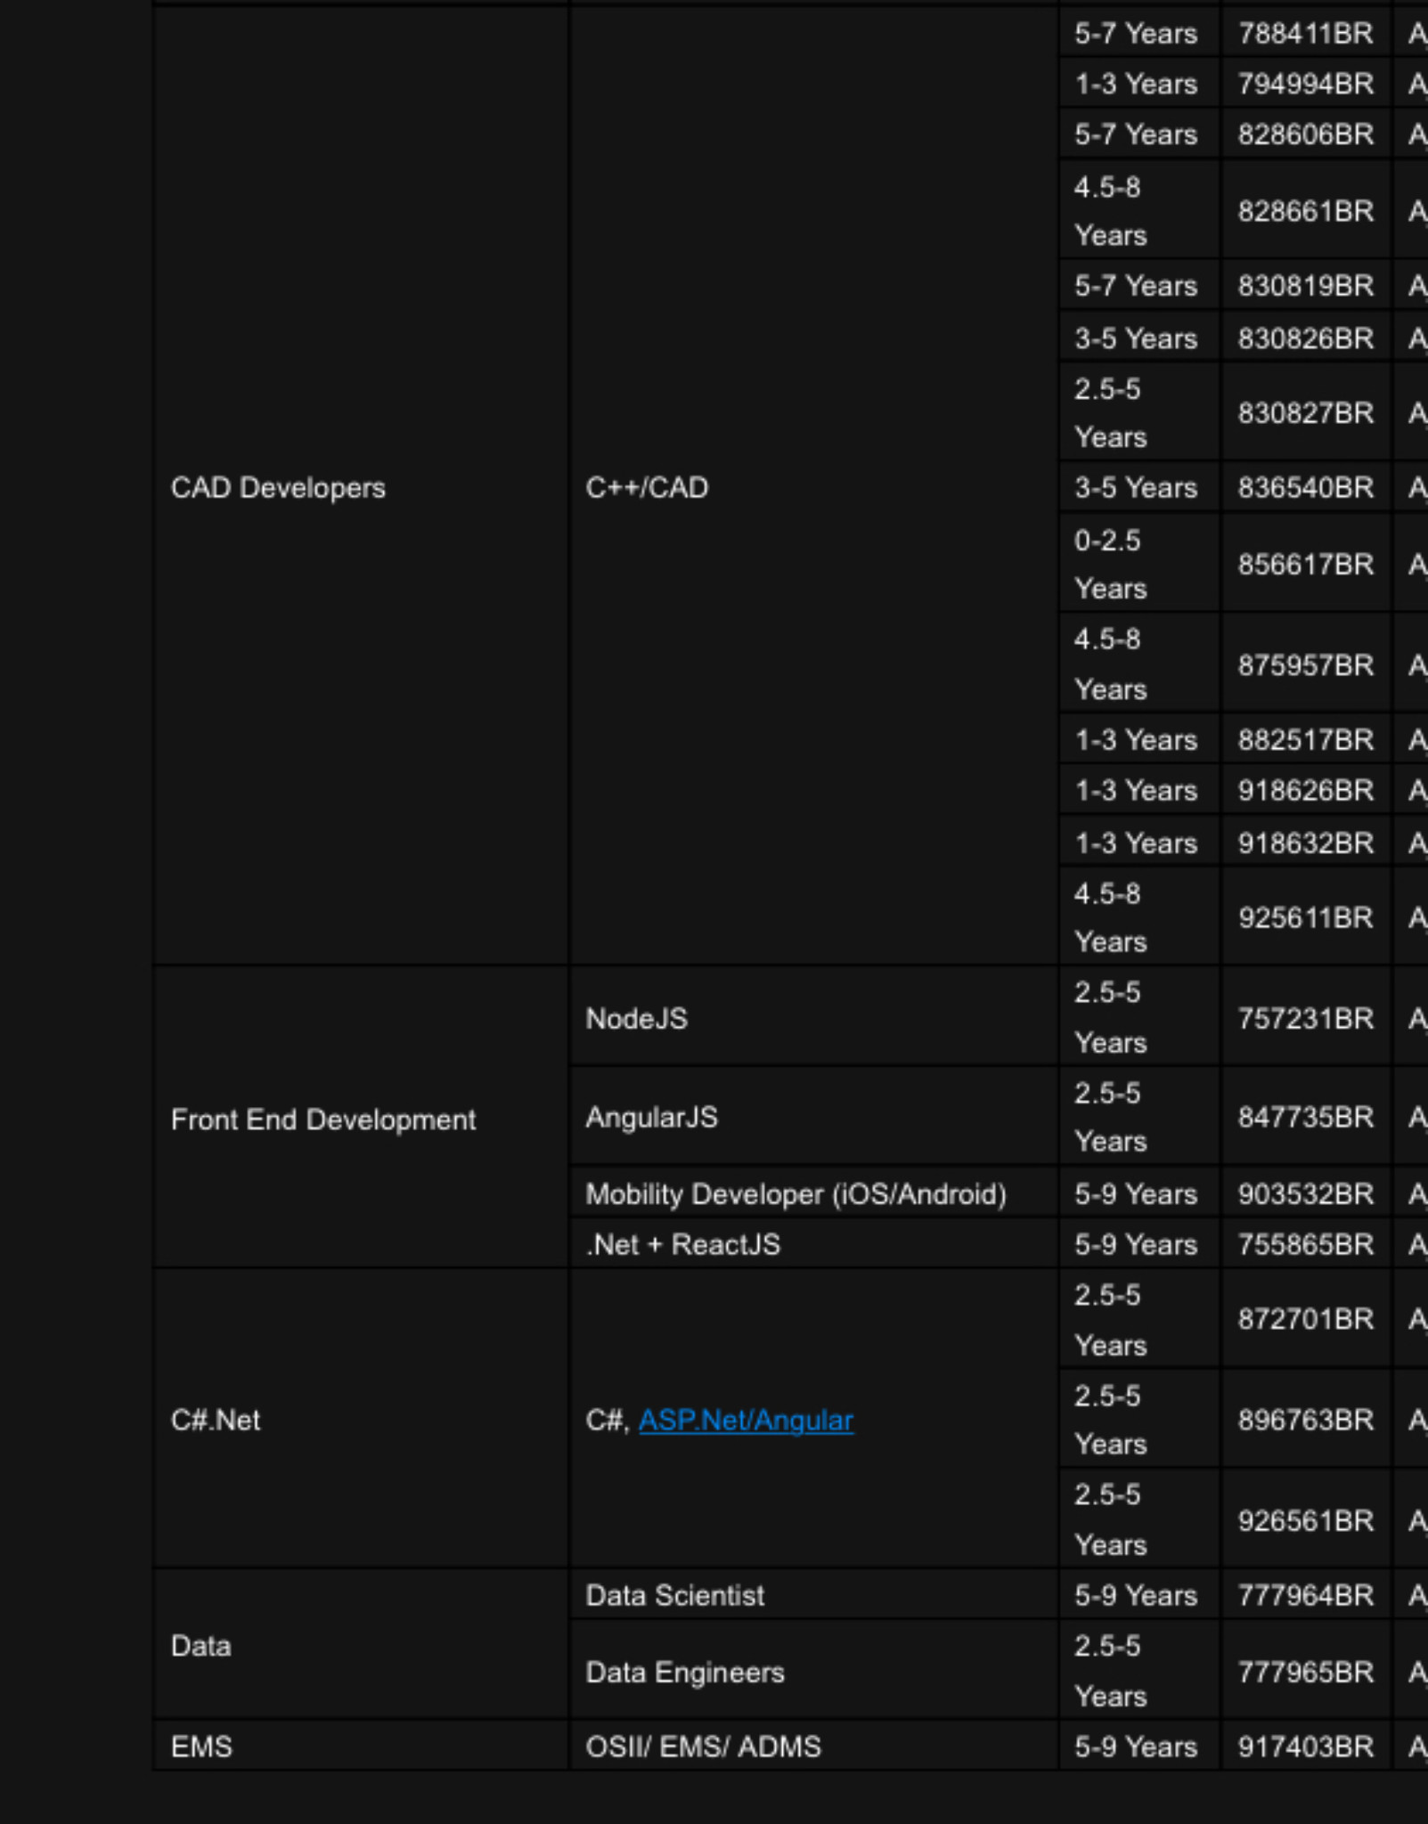
Task: Click the Data Scientist cell
Action: [812, 1594]
